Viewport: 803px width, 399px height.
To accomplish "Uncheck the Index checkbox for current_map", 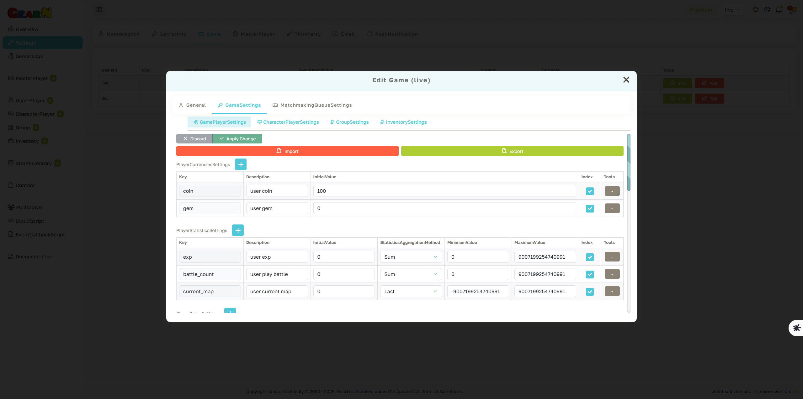I will click(x=590, y=291).
